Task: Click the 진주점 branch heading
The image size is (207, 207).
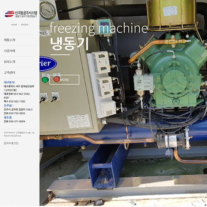Action: click(9, 106)
